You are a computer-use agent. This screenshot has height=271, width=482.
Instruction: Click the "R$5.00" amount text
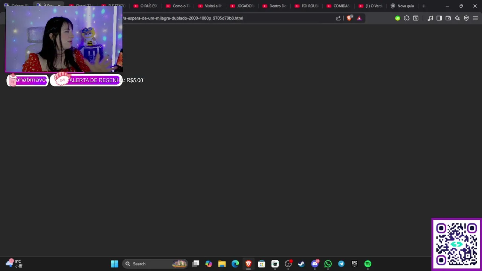(135, 80)
